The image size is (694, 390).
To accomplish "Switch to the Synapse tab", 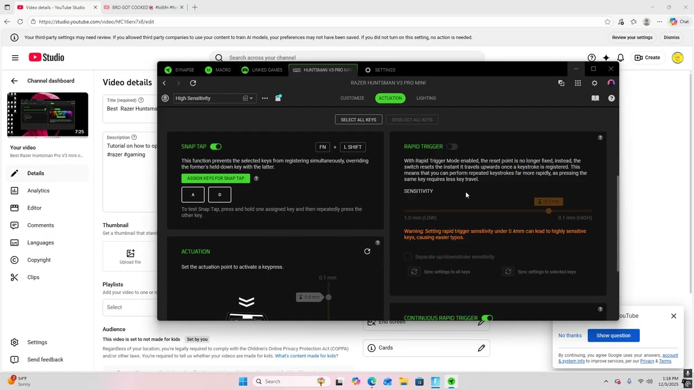I will (x=179, y=70).
